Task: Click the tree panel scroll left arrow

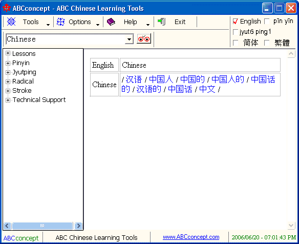Action: pos(7,226)
